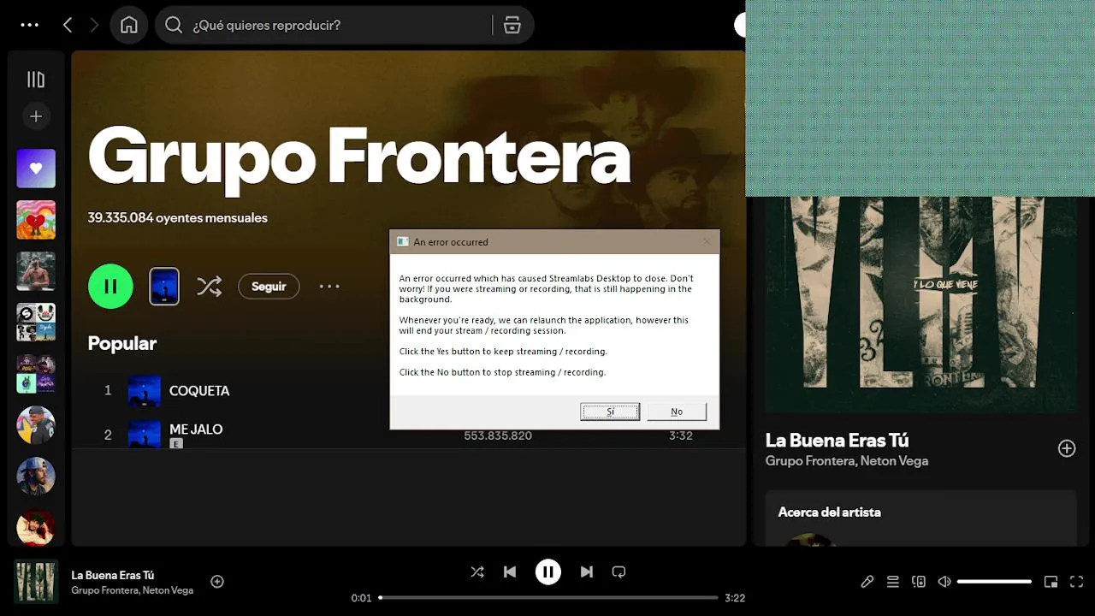Image resolution: width=1095 pixels, height=616 pixels.
Task: Add current song to Liked in bottom bar
Action: coord(217,582)
